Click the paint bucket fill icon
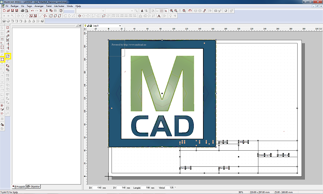 pos(2,124)
